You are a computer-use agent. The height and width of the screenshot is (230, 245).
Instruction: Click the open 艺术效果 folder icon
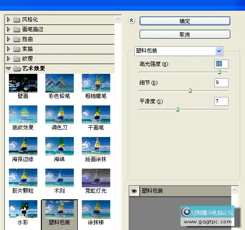pos(17,69)
